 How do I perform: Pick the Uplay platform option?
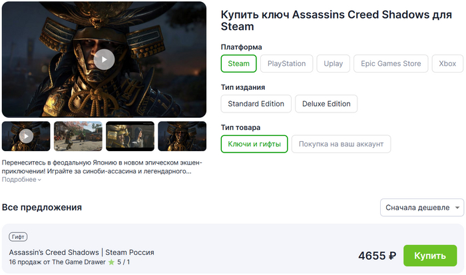pyautogui.click(x=333, y=64)
